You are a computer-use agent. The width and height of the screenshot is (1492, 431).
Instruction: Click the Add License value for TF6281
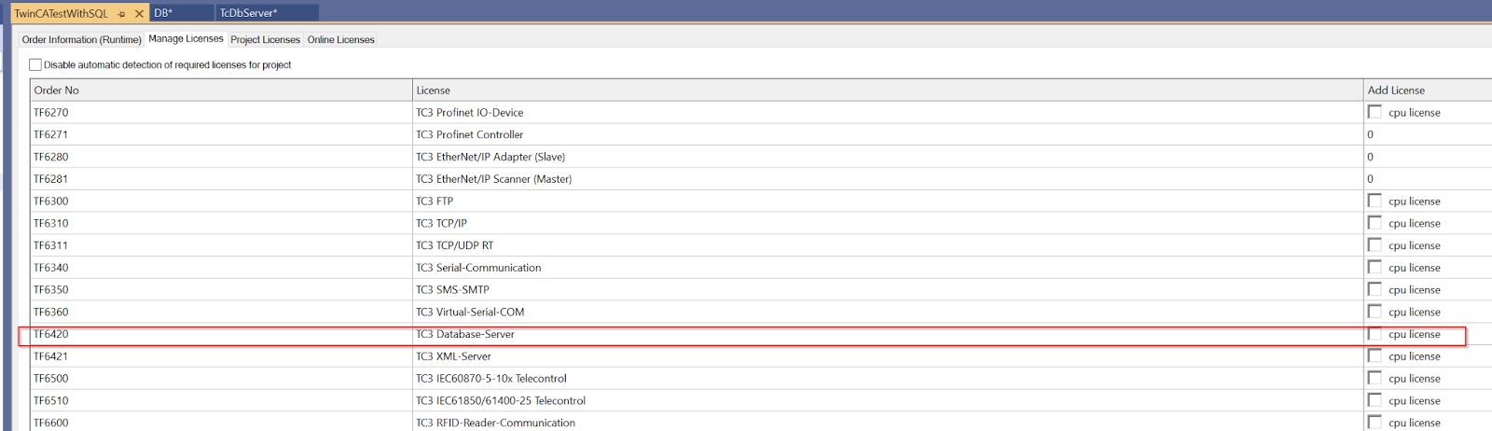[1370, 179]
